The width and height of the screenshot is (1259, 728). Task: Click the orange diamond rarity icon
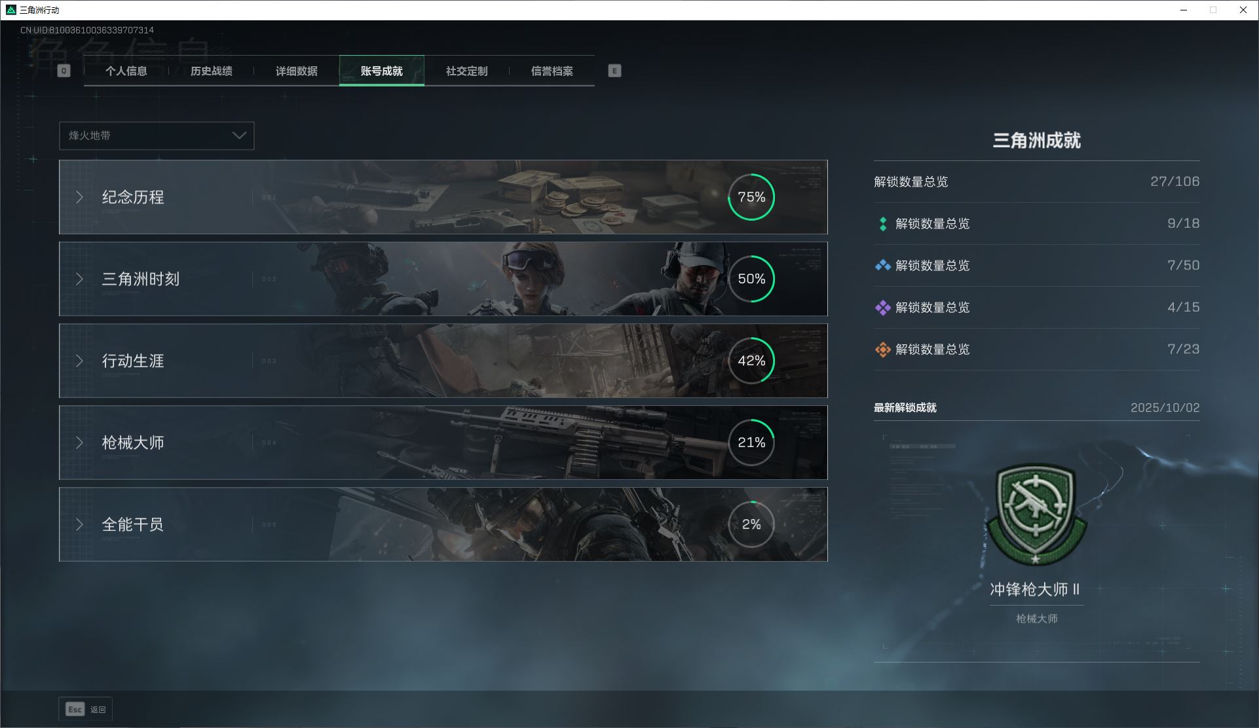[882, 350]
